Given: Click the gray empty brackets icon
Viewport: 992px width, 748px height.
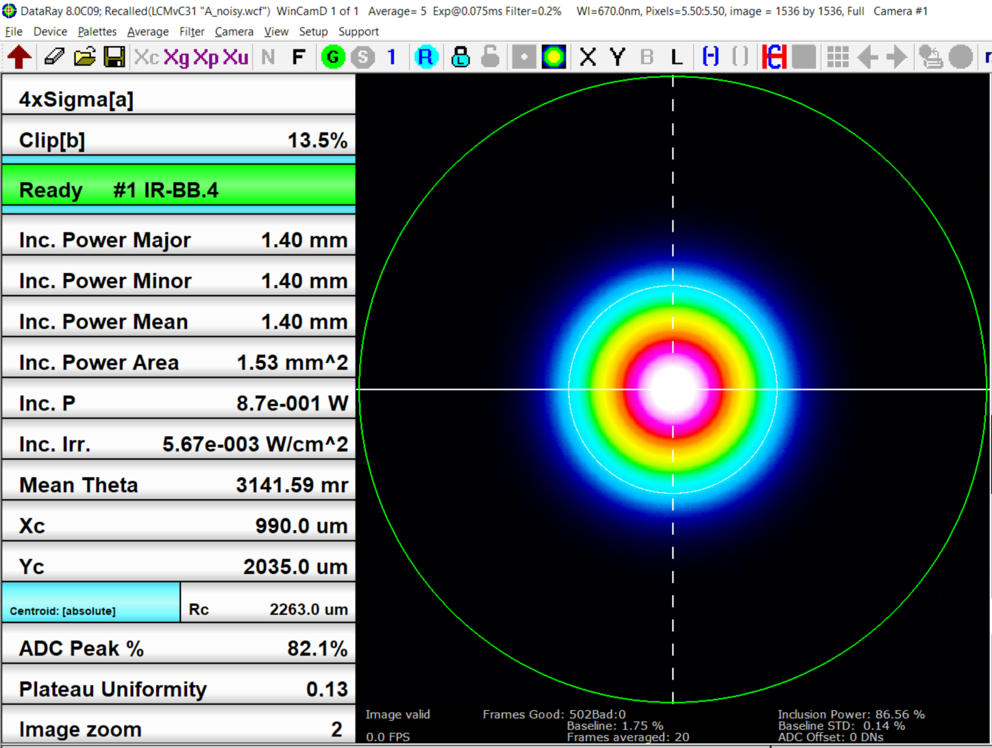Looking at the screenshot, I should click(x=741, y=57).
